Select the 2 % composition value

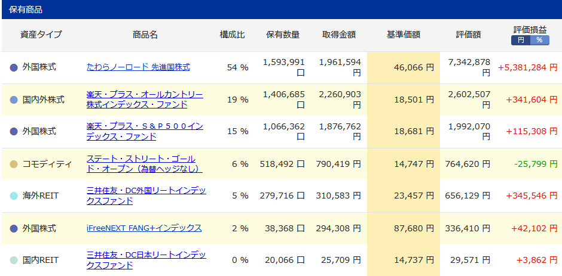pos(240,228)
